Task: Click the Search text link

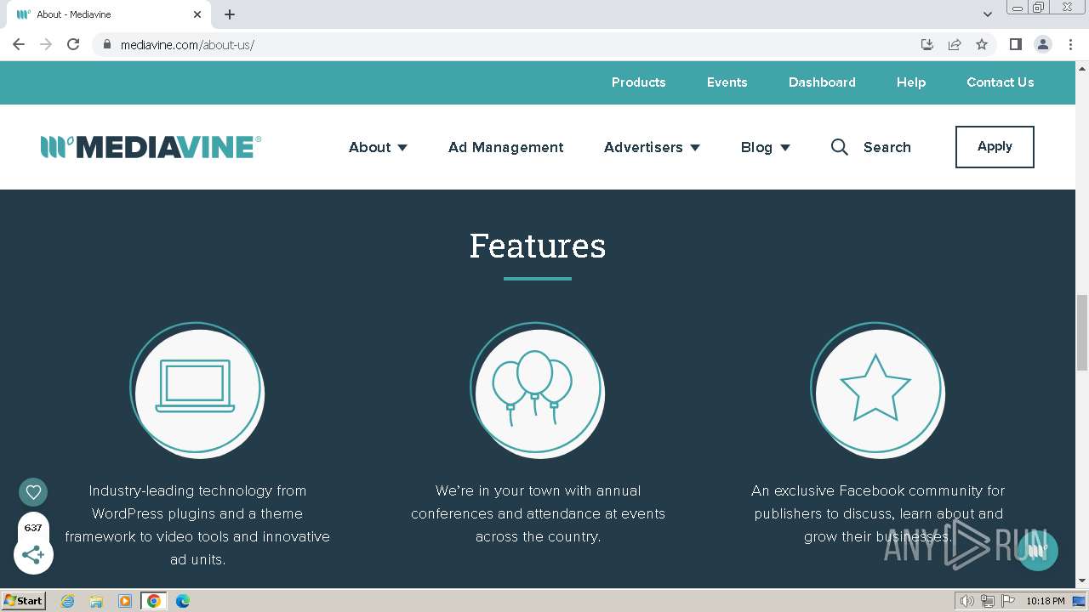Action: point(887,147)
